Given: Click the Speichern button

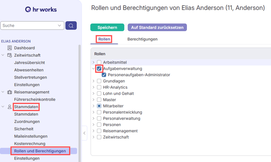Looking at the screenshot, I should tap(107, 28).
